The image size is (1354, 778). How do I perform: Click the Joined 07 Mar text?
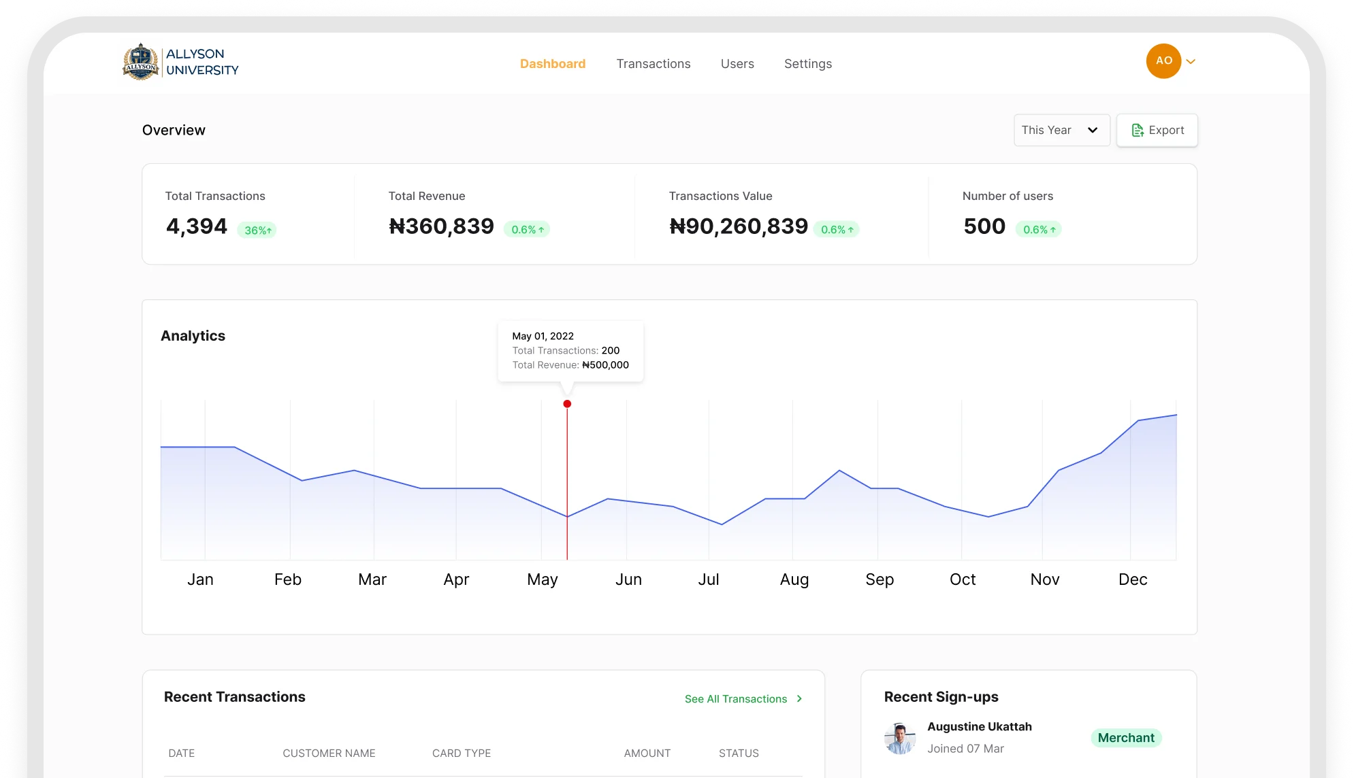(965, 748)
